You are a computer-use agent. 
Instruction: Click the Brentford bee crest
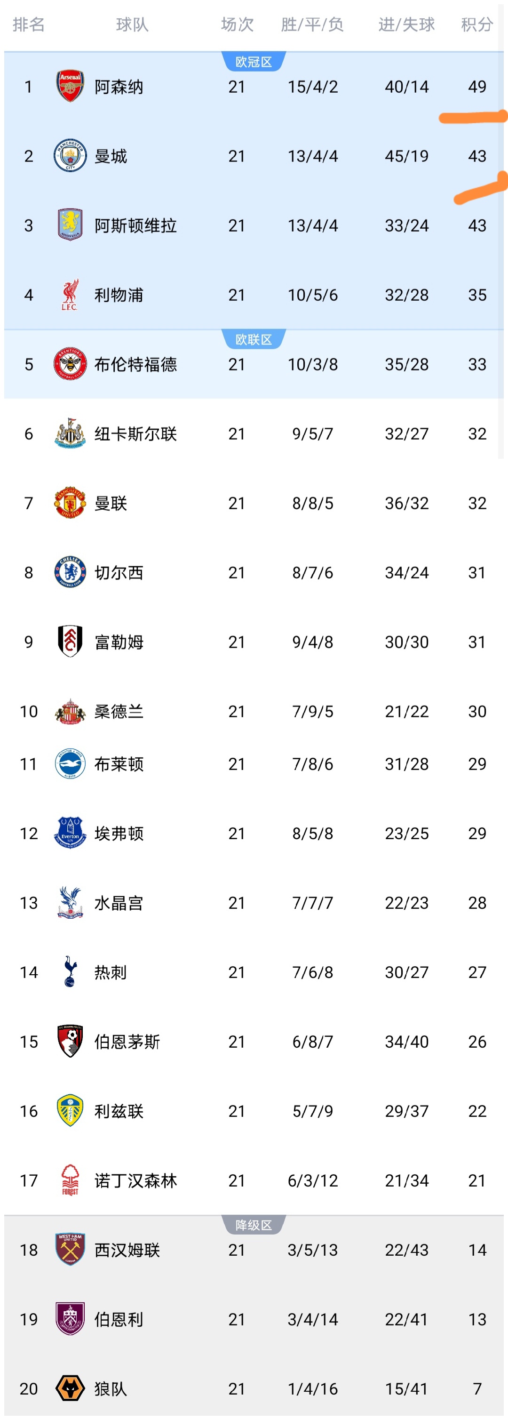tap(70, 364)
